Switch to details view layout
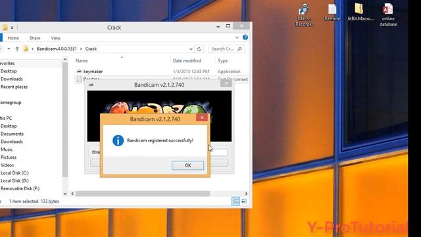 point(235,201)
